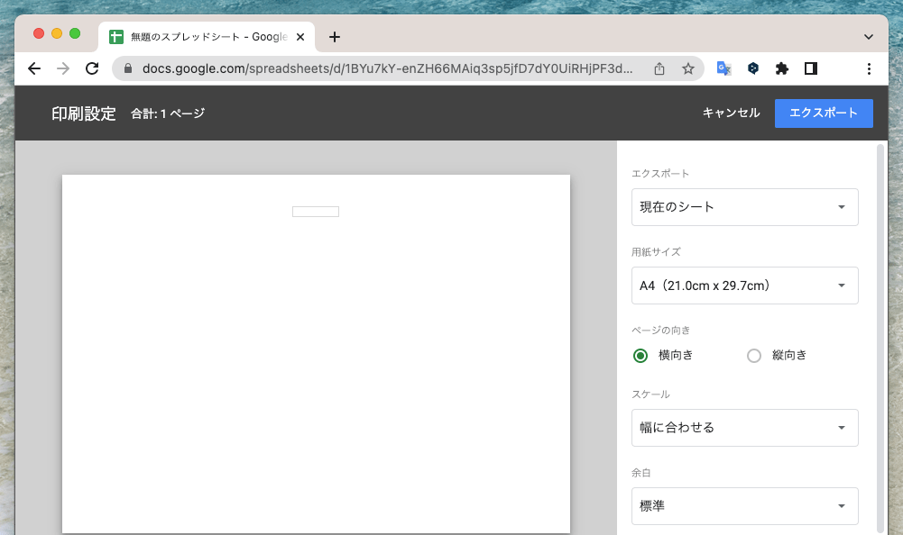Screen dimensions: 903x535
Task: Open the 現在のシート export dropdown
Action: (744, 207)
